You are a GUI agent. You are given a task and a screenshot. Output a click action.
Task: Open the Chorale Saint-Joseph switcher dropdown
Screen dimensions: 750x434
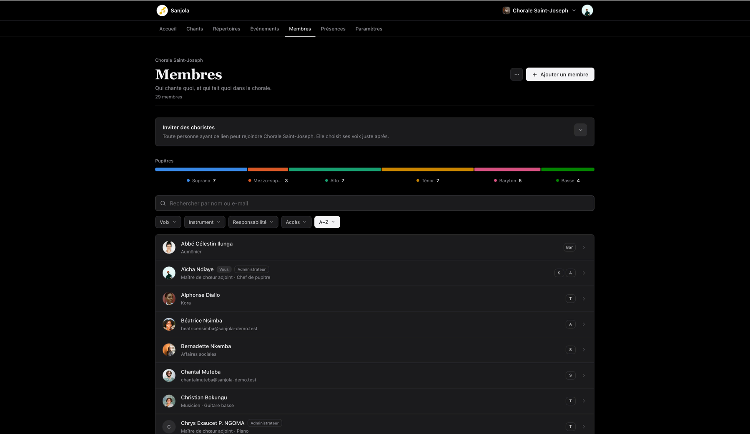[539, 10]
